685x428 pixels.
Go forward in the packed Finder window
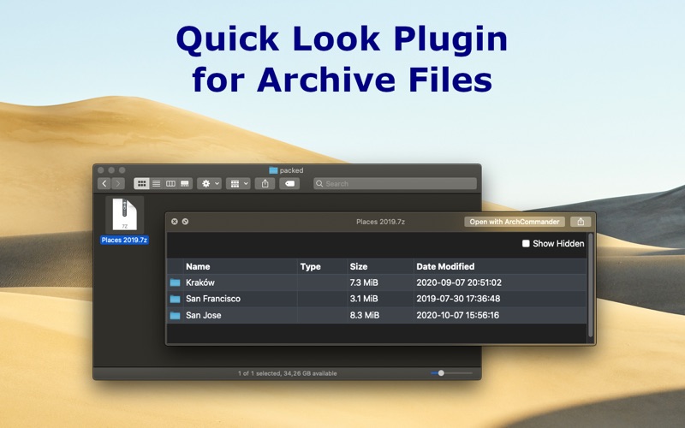(118, 183)
